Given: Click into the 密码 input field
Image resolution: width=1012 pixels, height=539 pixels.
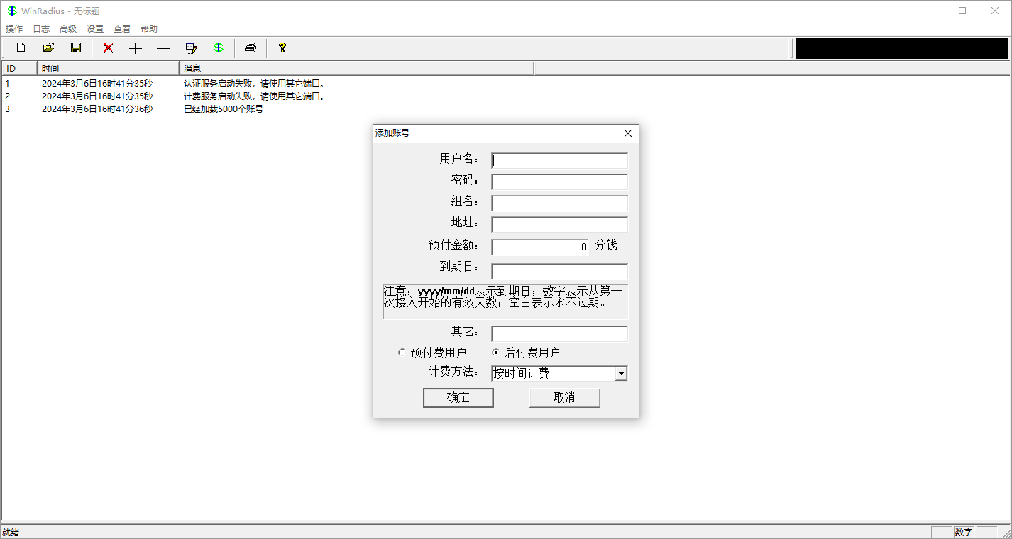Looking at the screenshot, I should (560, 182).
